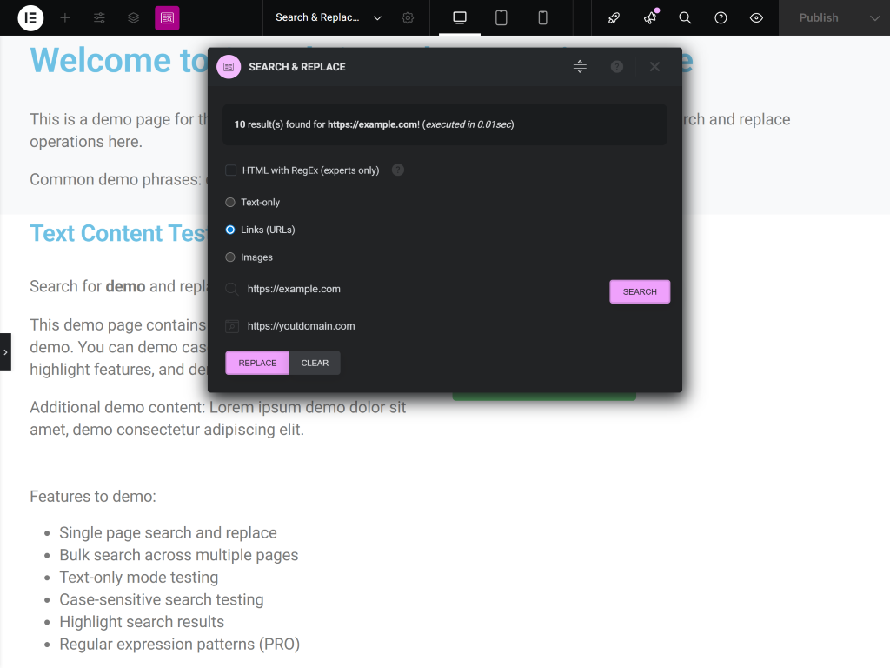The height and width of the screenshot is (668, 890).
Task: Open the Search & Replace document dropdown
Action: (x=377, y=17)
